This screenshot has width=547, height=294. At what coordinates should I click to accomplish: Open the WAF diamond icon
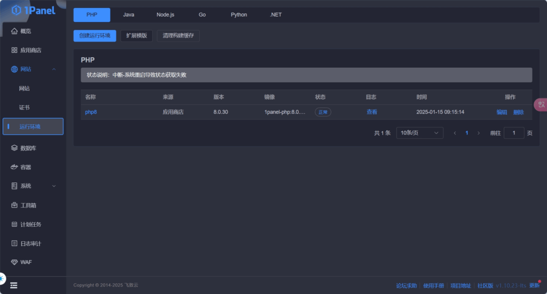[14, 263]
